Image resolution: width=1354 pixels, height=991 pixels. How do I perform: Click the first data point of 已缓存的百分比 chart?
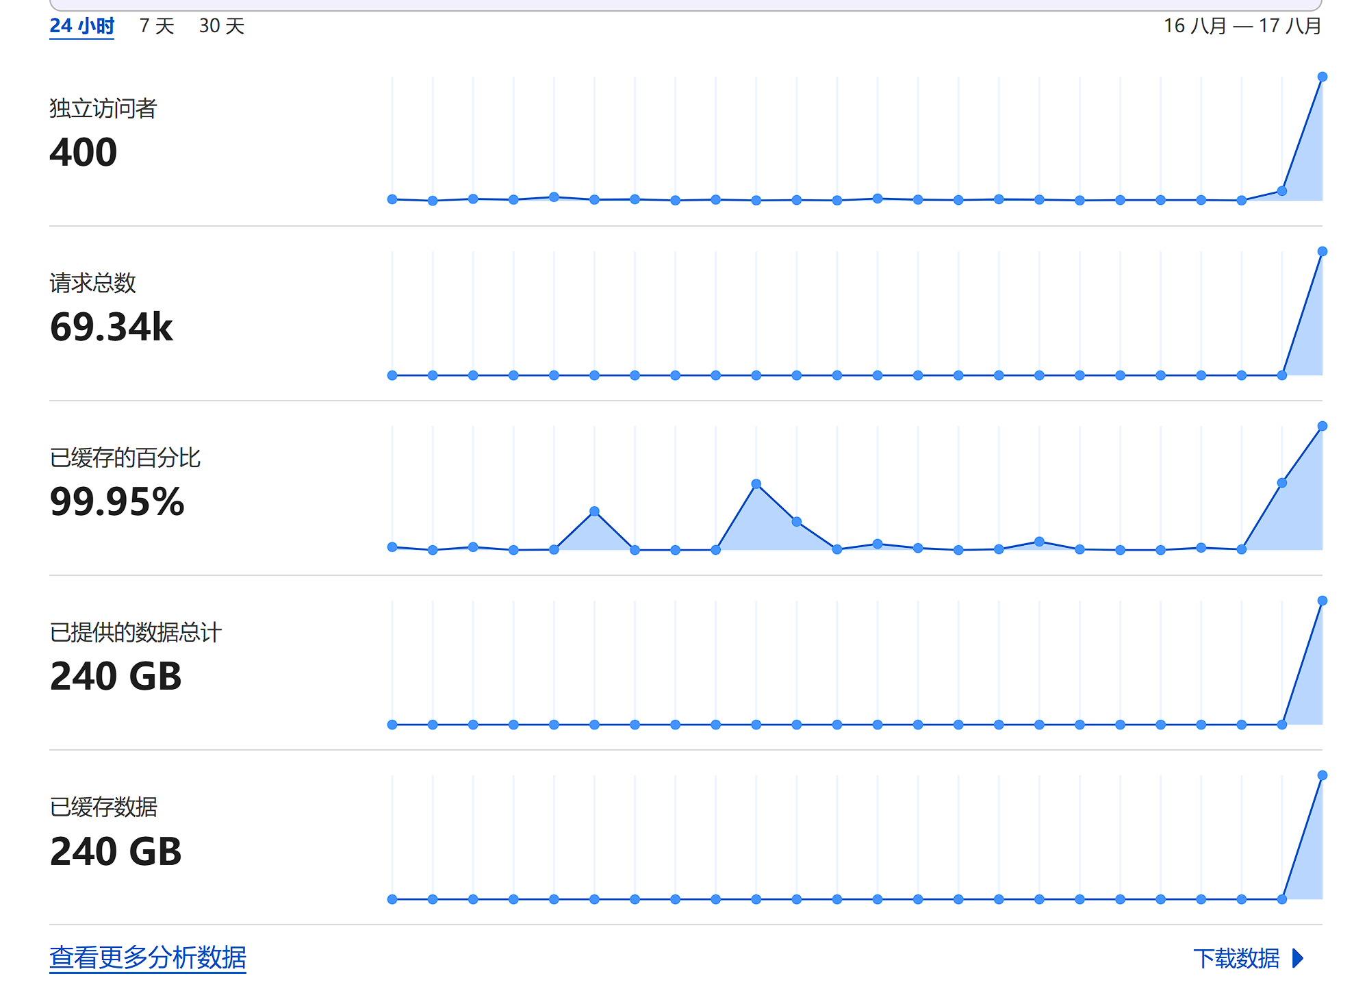tap(392, 547)
